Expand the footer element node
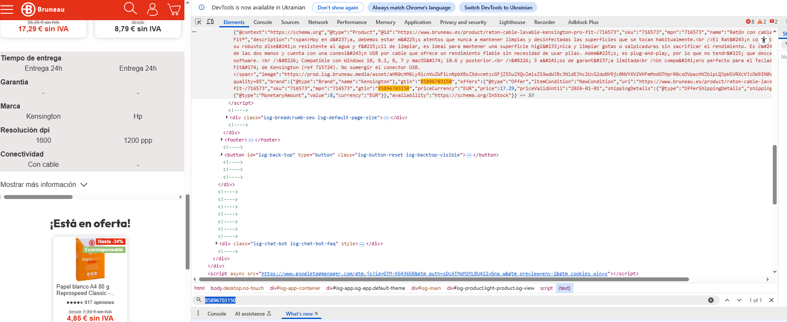Image resolution: width=787 pixels, height=322 pixels. pyautogui.click(x=222, y=140)
